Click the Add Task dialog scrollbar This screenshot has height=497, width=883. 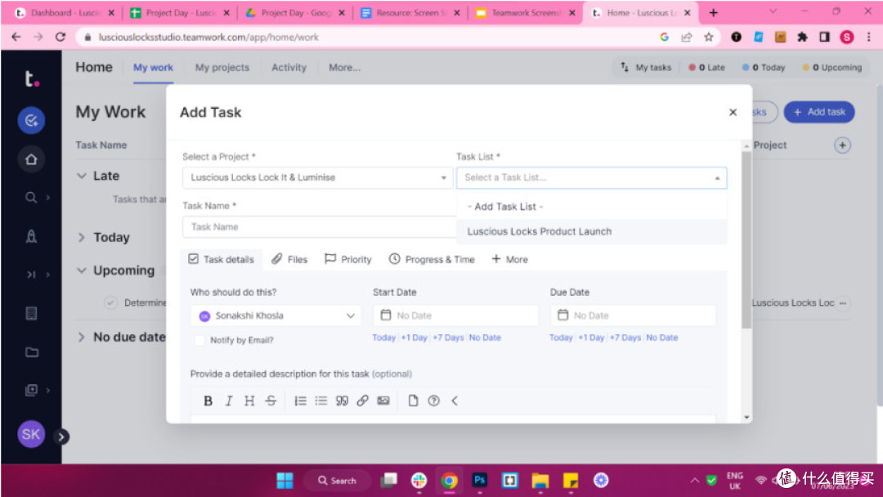(746, 240)
